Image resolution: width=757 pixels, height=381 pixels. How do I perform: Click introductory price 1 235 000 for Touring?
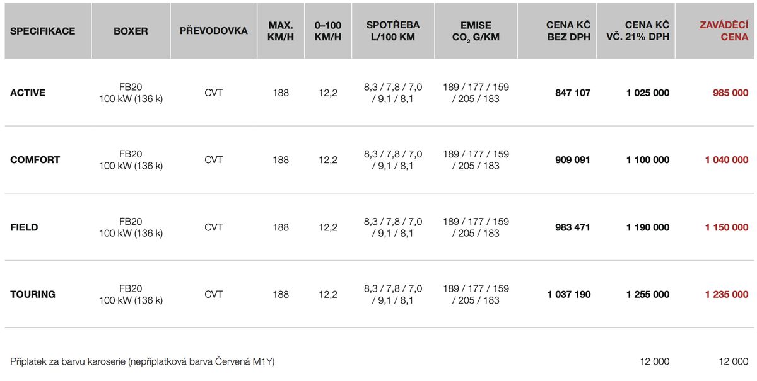pyautogui.click(x=727, y=294)
